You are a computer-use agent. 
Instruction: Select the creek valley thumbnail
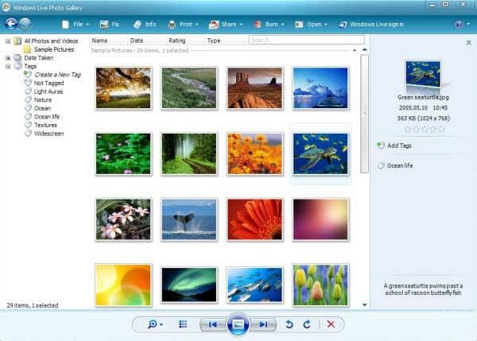[x=189, y=88]
